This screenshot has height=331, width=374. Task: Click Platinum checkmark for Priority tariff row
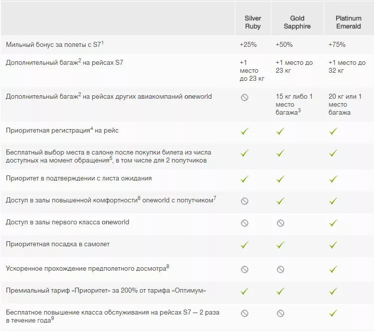click(333, 291)
